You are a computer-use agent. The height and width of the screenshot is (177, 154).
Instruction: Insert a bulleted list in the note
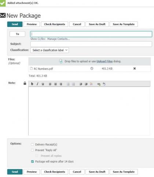(68, 84)
